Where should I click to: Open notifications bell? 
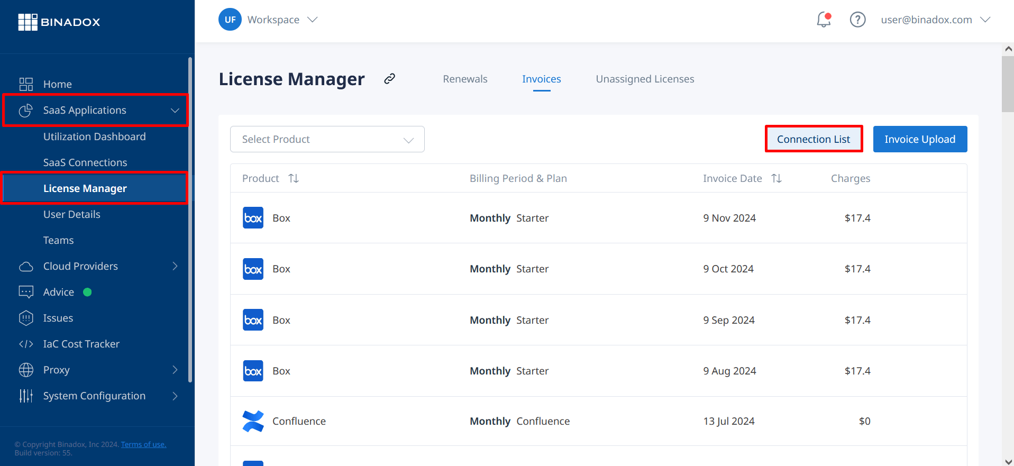click(x=824, y=20)
